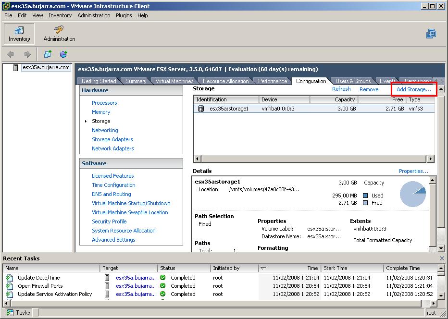Viewport: 448px width, 319px height.
Task: Click the globe with plus toolbar icon
Action: click(x=63, y=54)
